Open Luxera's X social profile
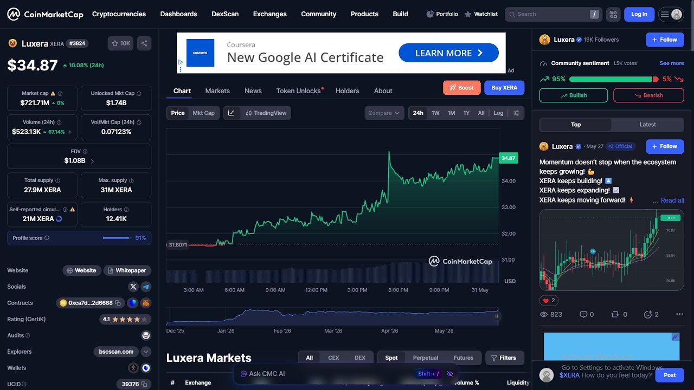694x390 pixels. coord(133,287)
